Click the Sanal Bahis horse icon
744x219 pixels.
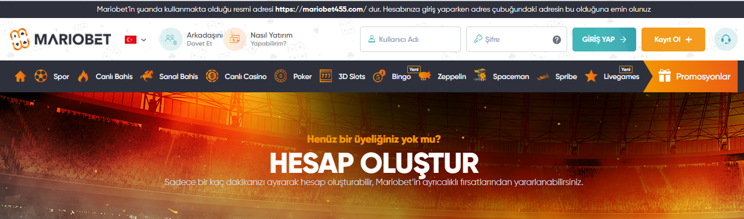[x=147, y=76]
